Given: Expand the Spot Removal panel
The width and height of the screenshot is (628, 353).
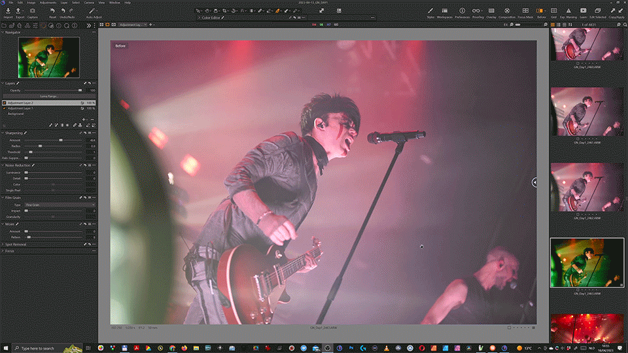Looking at the screenshot, I should [x=3, y=244].
